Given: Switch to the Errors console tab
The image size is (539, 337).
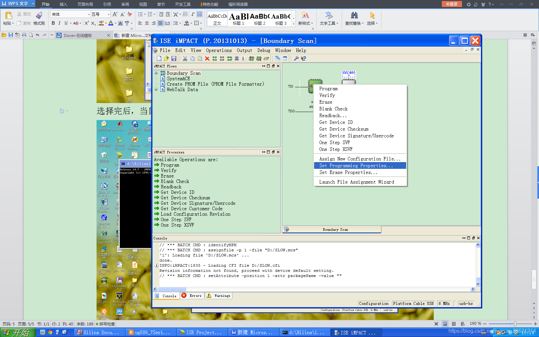Looking at the screenshot, I should point(192,296).
